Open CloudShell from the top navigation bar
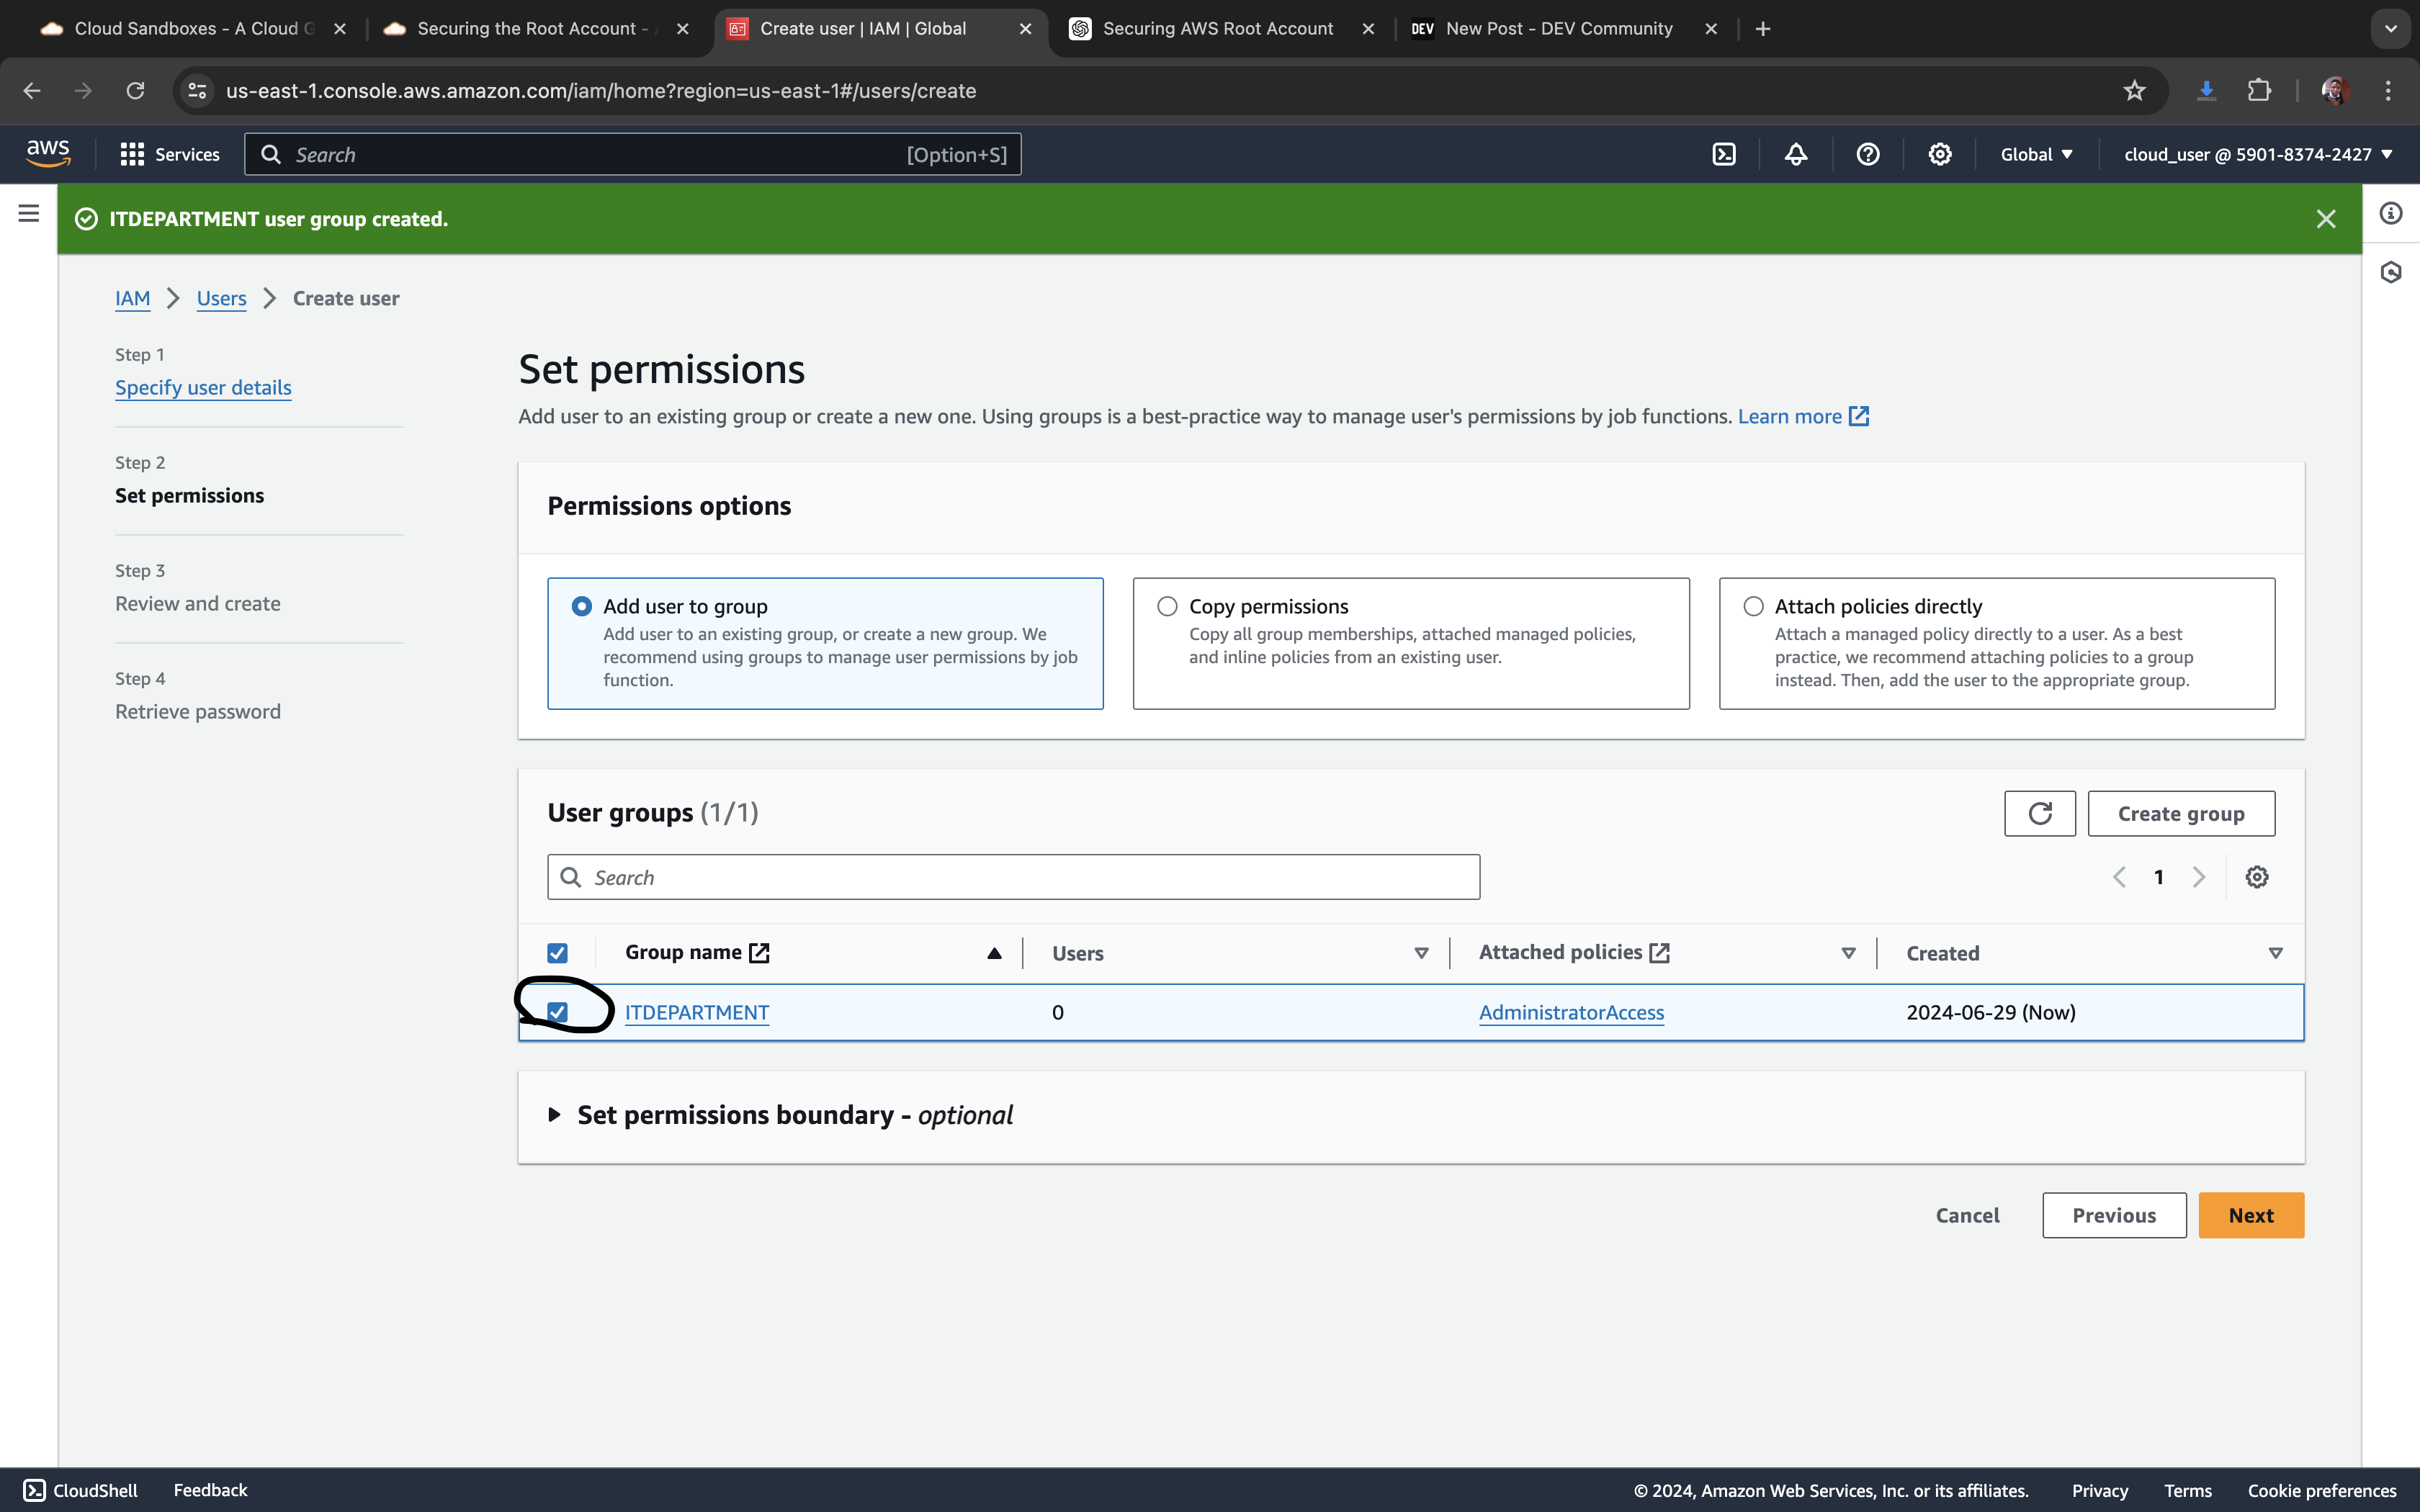Viewport: 2420px width, 1512px height. pyautogui.click(x=1724, y=154)
